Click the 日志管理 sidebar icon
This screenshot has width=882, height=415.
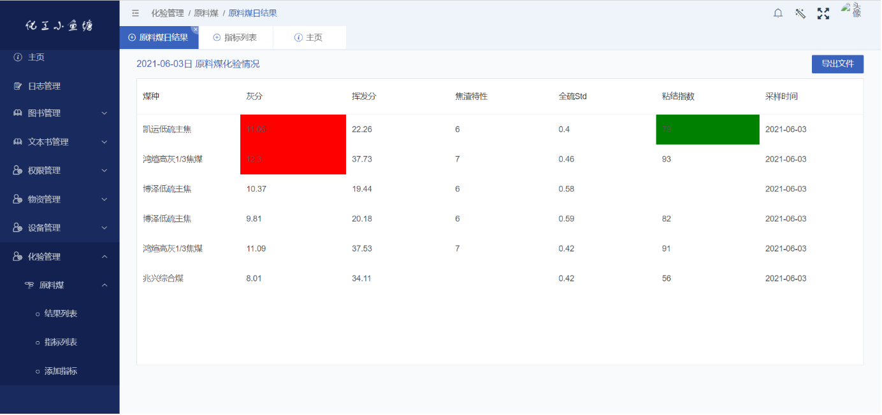tap(18, 86)
